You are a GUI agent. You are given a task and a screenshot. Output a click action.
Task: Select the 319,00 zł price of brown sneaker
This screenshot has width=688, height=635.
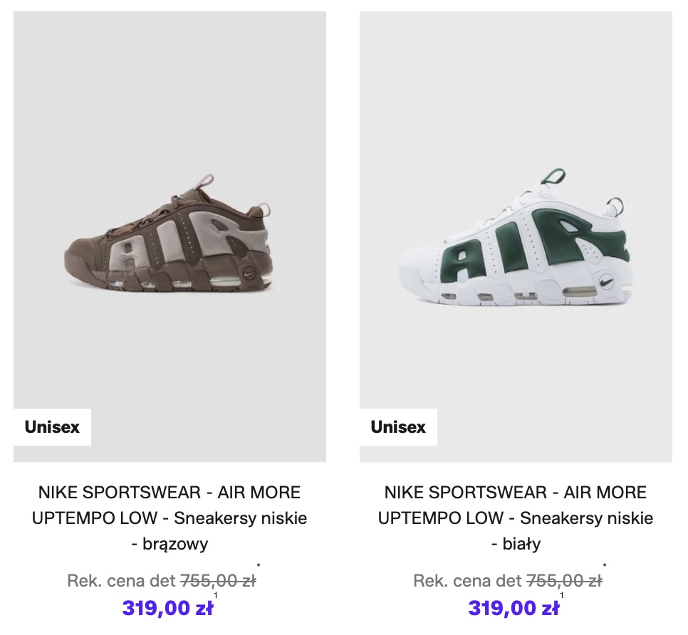[167, 608]
